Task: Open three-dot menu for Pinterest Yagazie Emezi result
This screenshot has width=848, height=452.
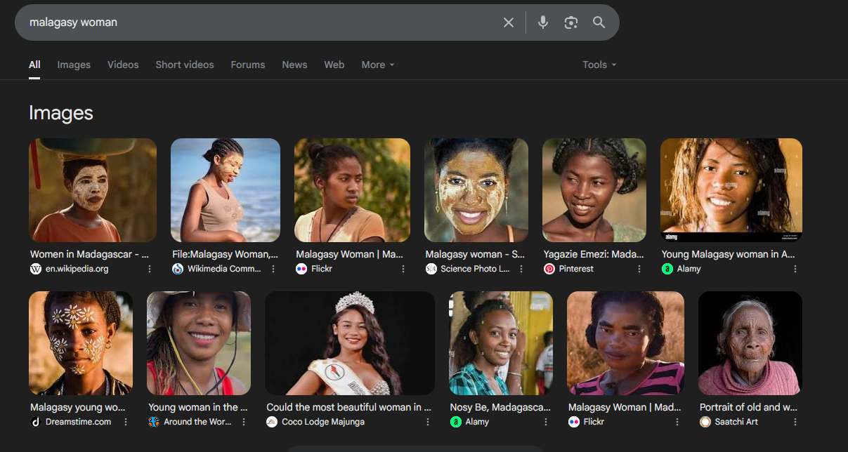Action: pyautogui.click(x=639, y=269)
